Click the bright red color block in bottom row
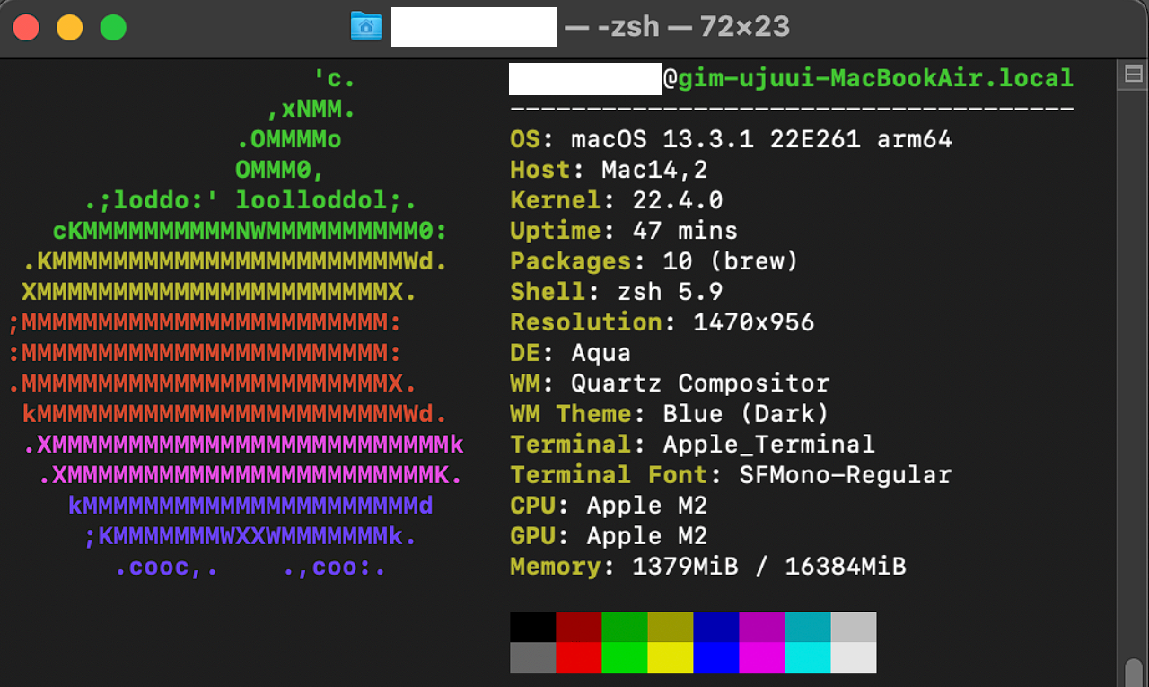Image resolution: width=1149 pixels, height=687 pixels. pos(578,657)
